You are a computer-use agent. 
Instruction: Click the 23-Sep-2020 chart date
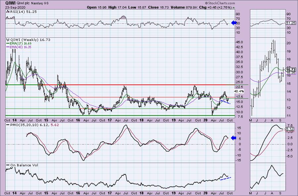[x=15, y=7]
